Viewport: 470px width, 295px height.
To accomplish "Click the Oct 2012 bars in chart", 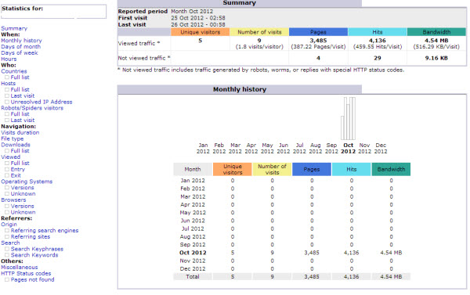I will 348,118.
